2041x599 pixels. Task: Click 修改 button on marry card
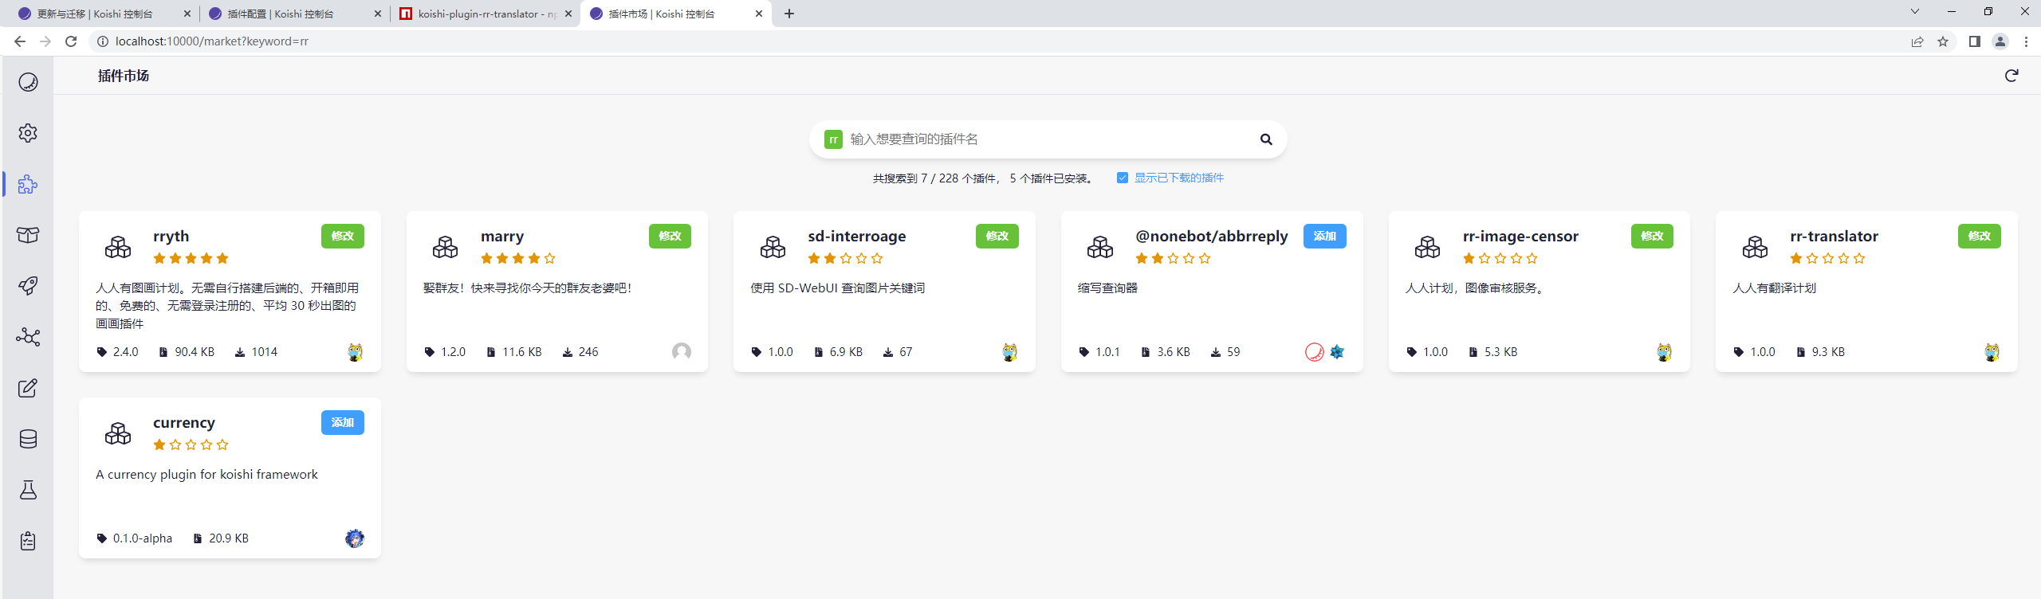click(670, 236)
